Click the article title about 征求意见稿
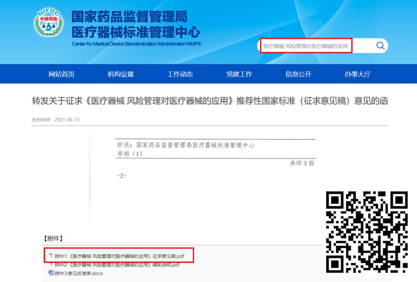This screenshot has width=417, height=282. [209, 101]
